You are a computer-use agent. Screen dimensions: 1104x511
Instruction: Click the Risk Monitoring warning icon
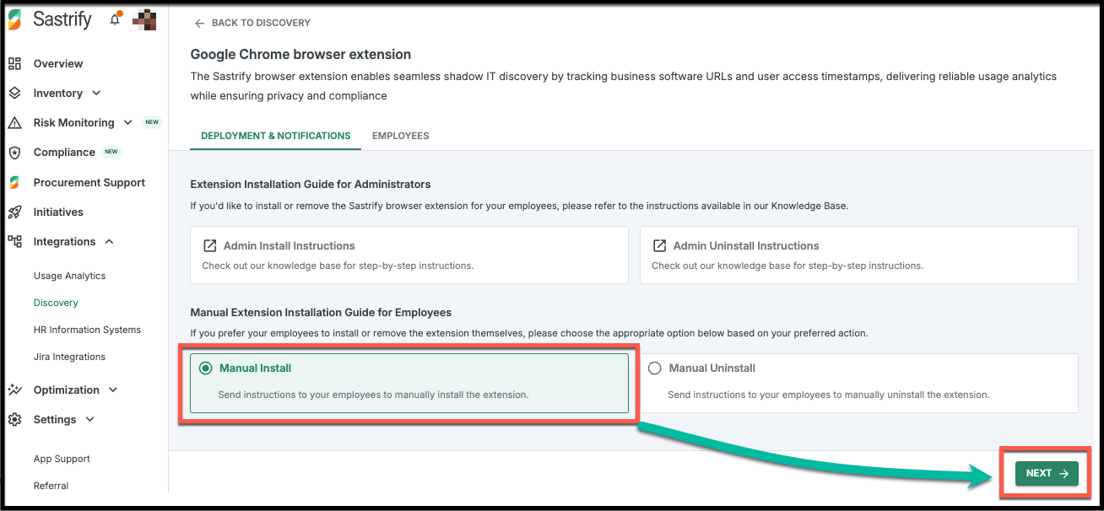pyautogui.click(x=14, y=122)
